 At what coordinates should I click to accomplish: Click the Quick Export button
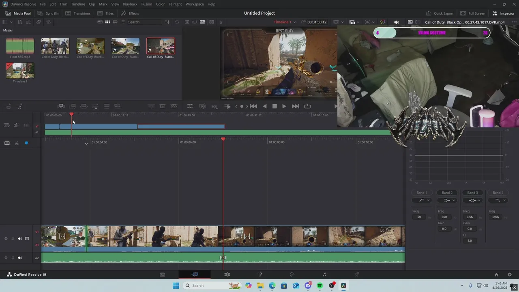(x=440, y=13)
